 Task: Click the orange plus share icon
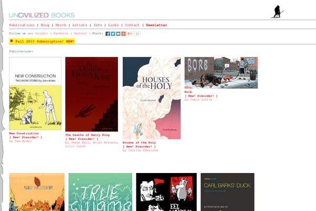tap(123, 34)
